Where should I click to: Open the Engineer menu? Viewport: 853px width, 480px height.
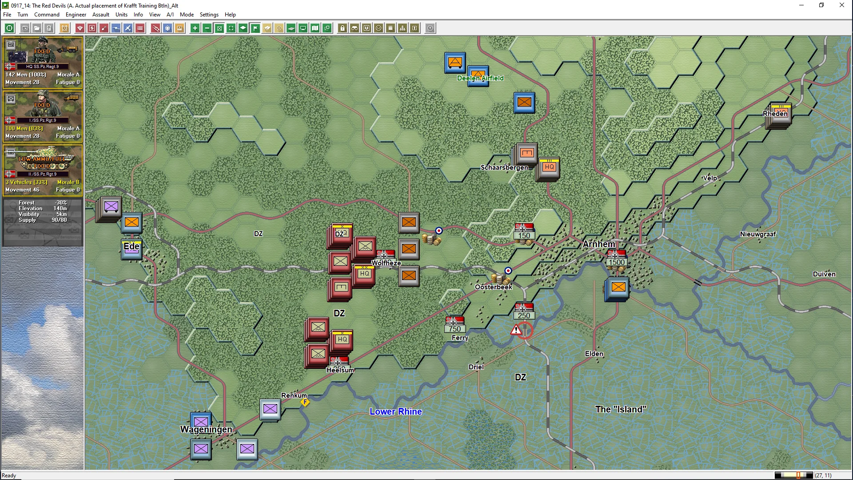(x=76, y=15)
